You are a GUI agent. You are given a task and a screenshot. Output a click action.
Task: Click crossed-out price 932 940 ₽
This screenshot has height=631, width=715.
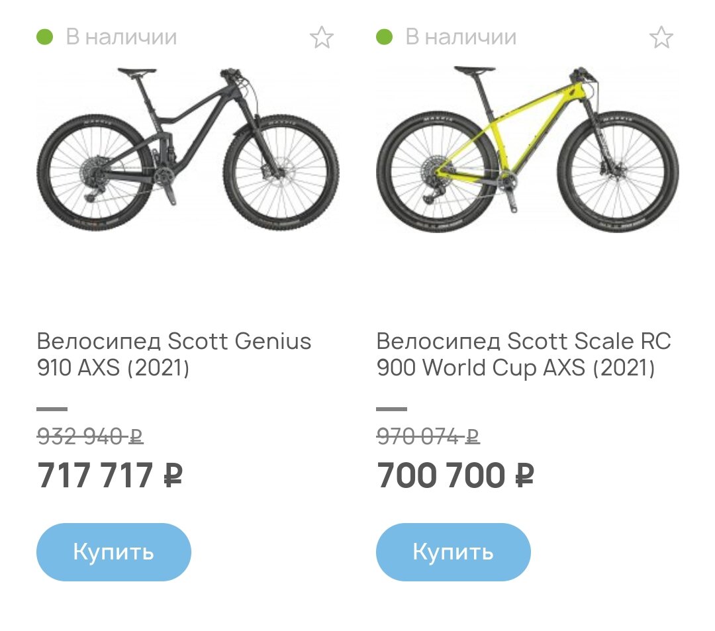(x=90, y=436)
